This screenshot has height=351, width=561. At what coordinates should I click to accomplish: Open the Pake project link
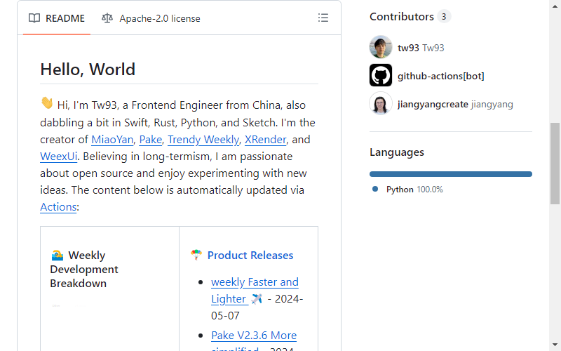[x=151, y=139]
